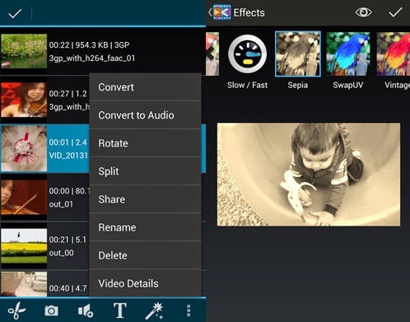The height and width of the screenshot is (322, 410).
Task: Open the 00:27 violinist video thumbnail
Action: [x=24, y=100]
